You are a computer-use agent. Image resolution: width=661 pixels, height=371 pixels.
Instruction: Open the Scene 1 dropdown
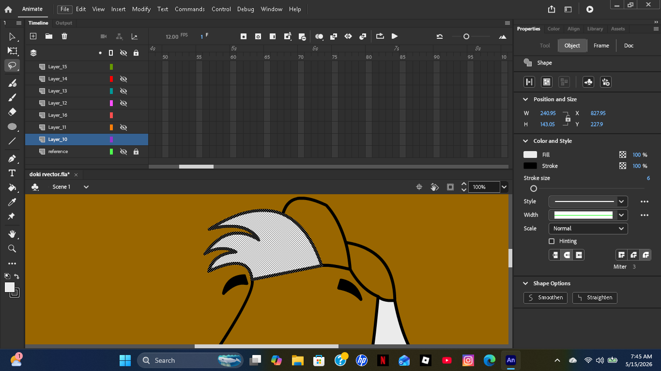pos(86,187)
